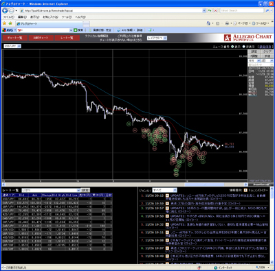The height and width of the screenshot is (271, 275).
Task: Click the chart scrollbar left arrow
Action: coord(3,185)
